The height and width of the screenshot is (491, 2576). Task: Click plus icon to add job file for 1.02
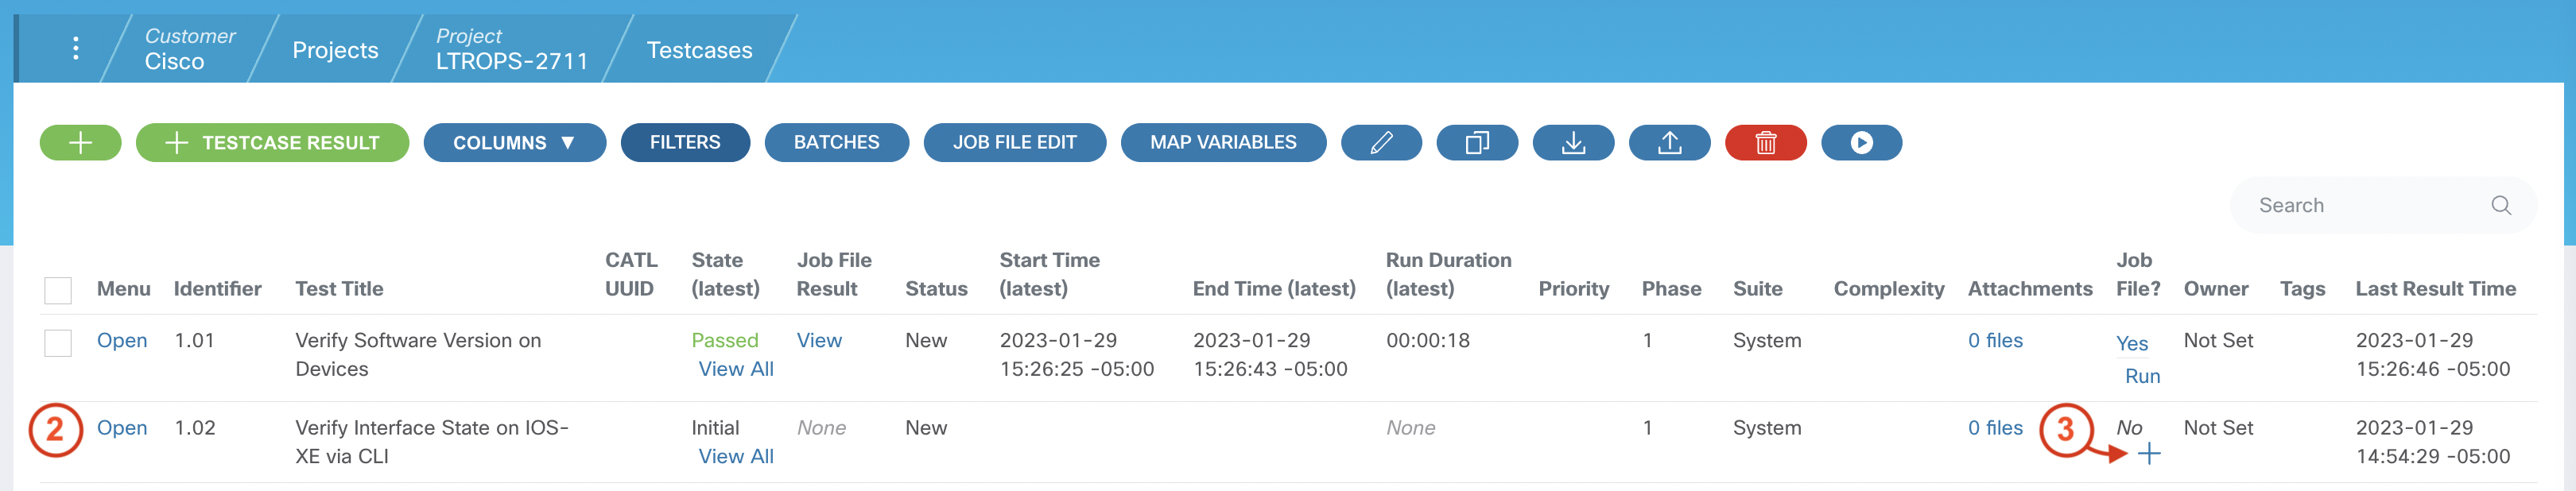[x=2148, y=455]
